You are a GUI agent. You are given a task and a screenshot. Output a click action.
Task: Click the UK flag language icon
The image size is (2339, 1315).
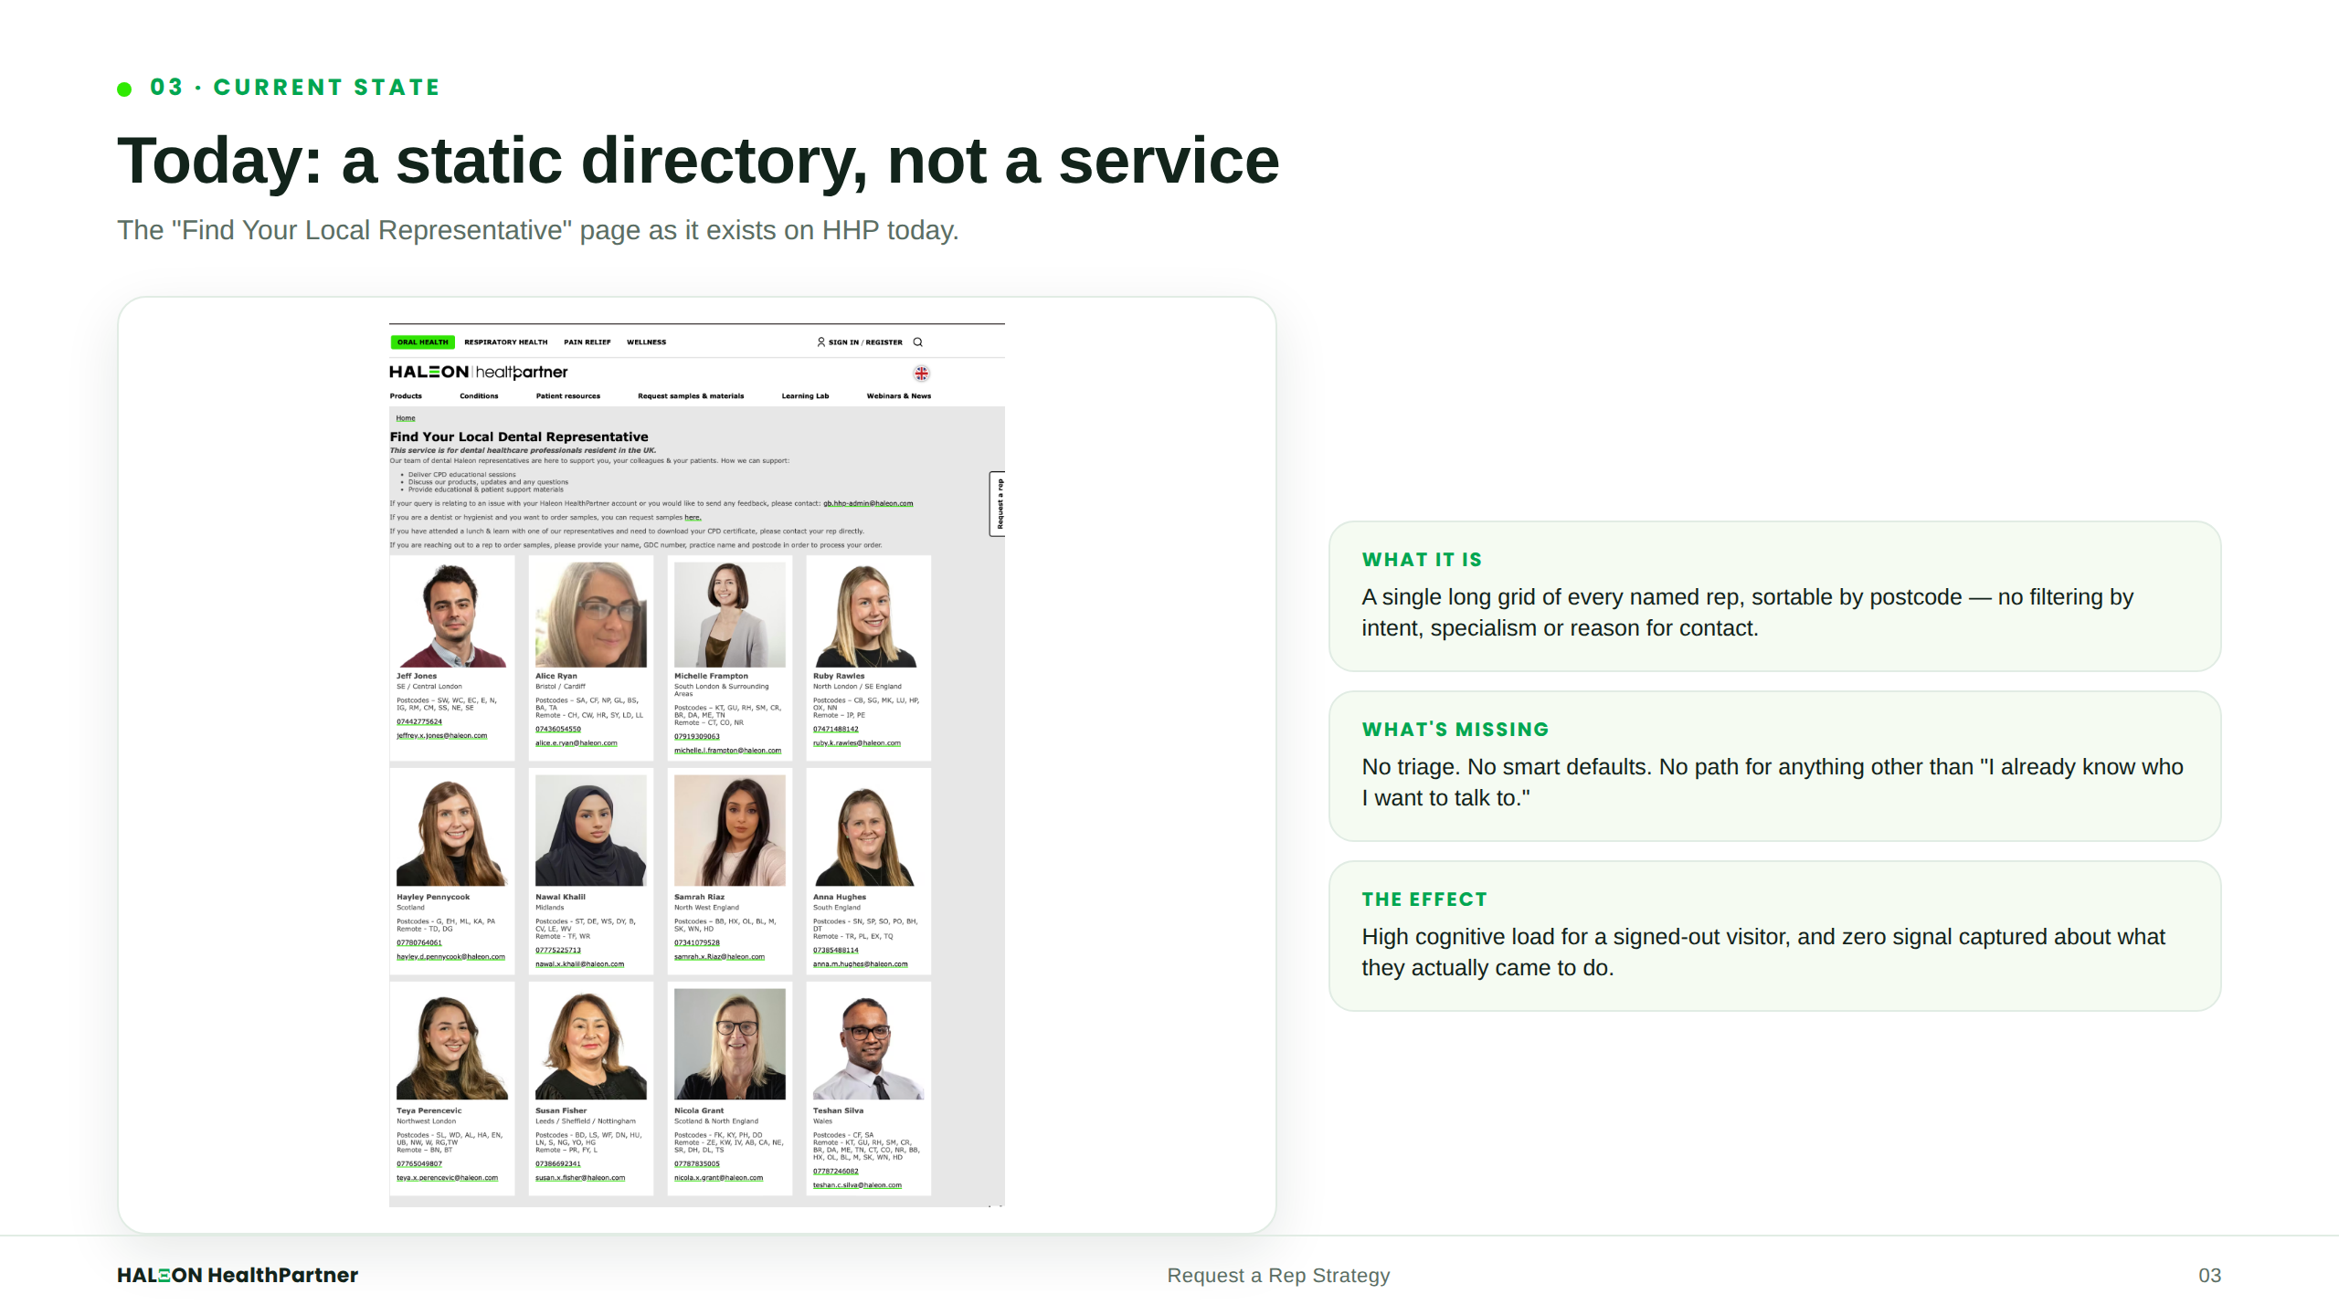(922, 373)
